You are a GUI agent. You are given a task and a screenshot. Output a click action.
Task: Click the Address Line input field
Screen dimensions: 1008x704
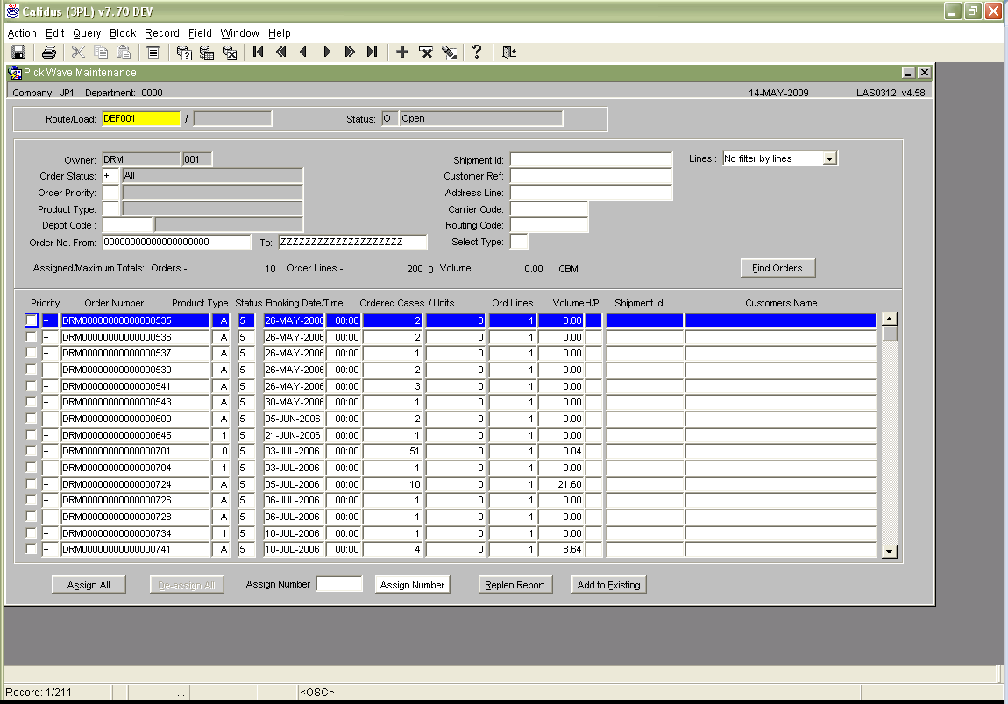click(x=592, y=192)
